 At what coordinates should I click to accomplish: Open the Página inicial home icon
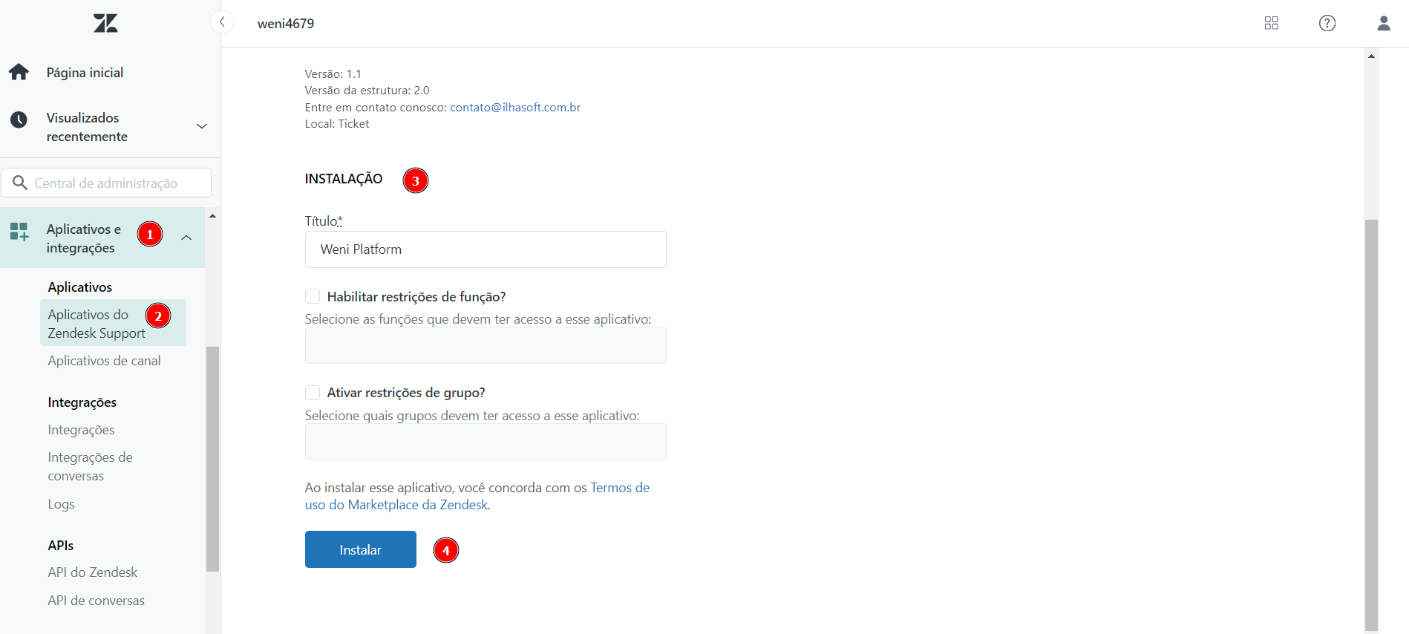point(19,71)
